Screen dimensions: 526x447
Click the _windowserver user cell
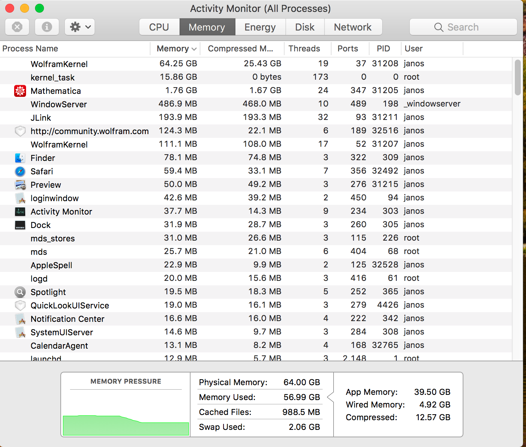click(x=432, y=104)
